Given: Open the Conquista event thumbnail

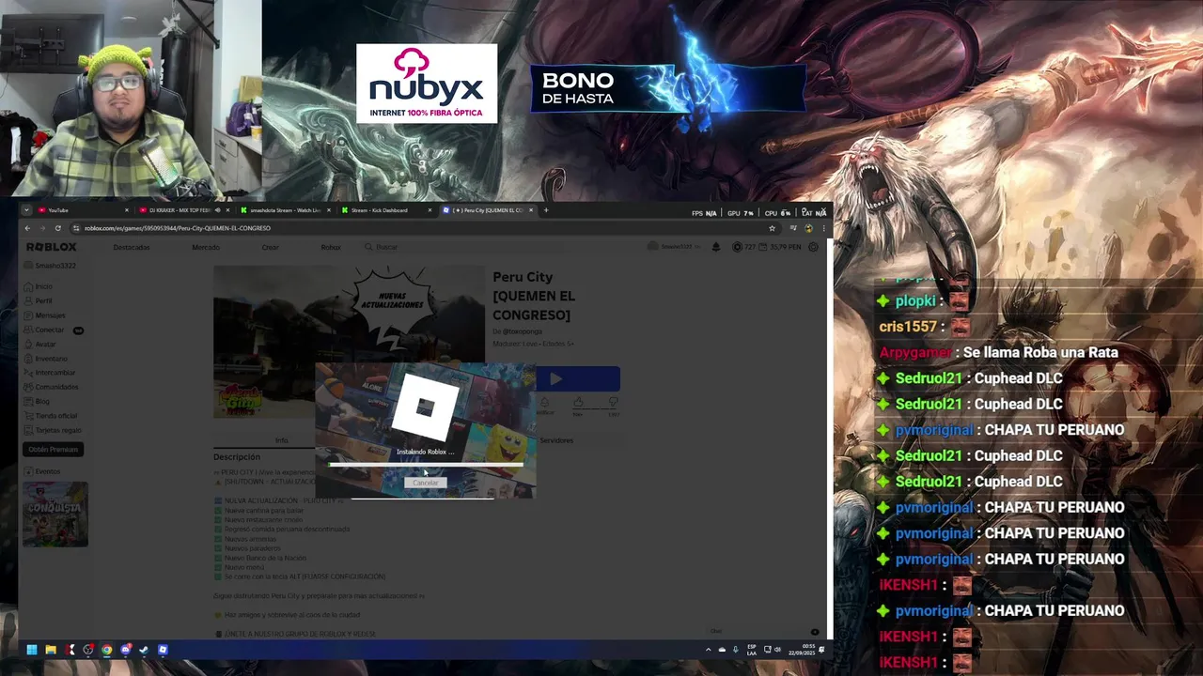Looking at the screenshot, I should point(55,514).
